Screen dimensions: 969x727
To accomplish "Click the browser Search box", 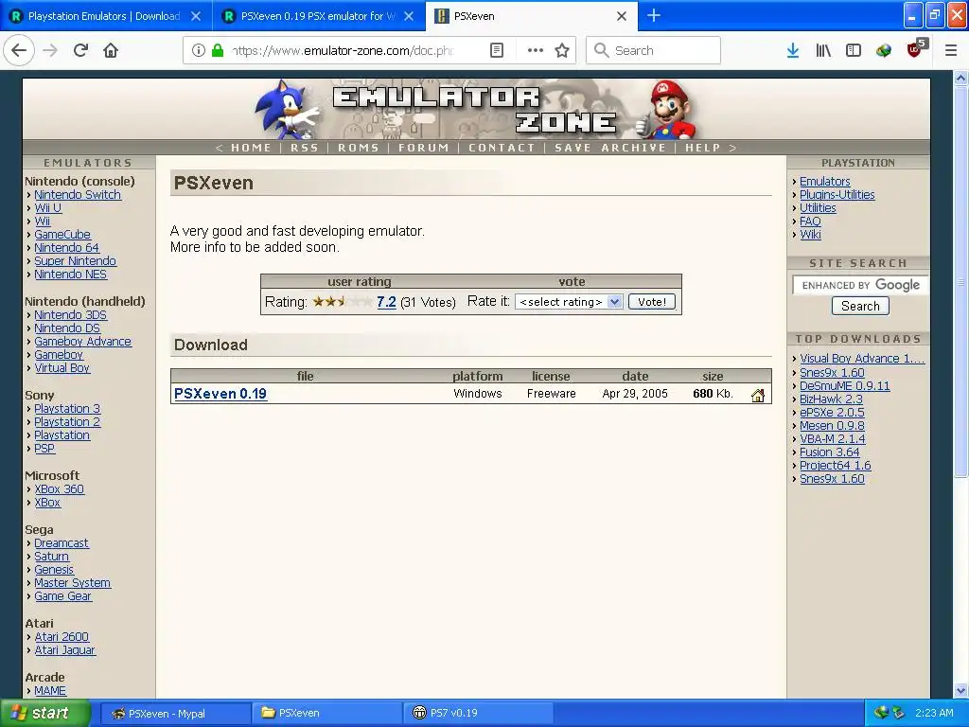I will (653, 50).
